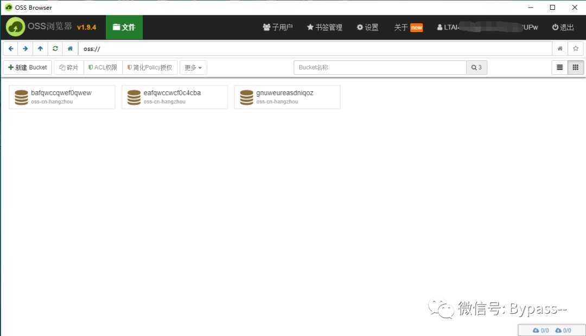Click the v1.9.4 version label
The width and height of the screenshot is (586, 336).
point(87,27)
